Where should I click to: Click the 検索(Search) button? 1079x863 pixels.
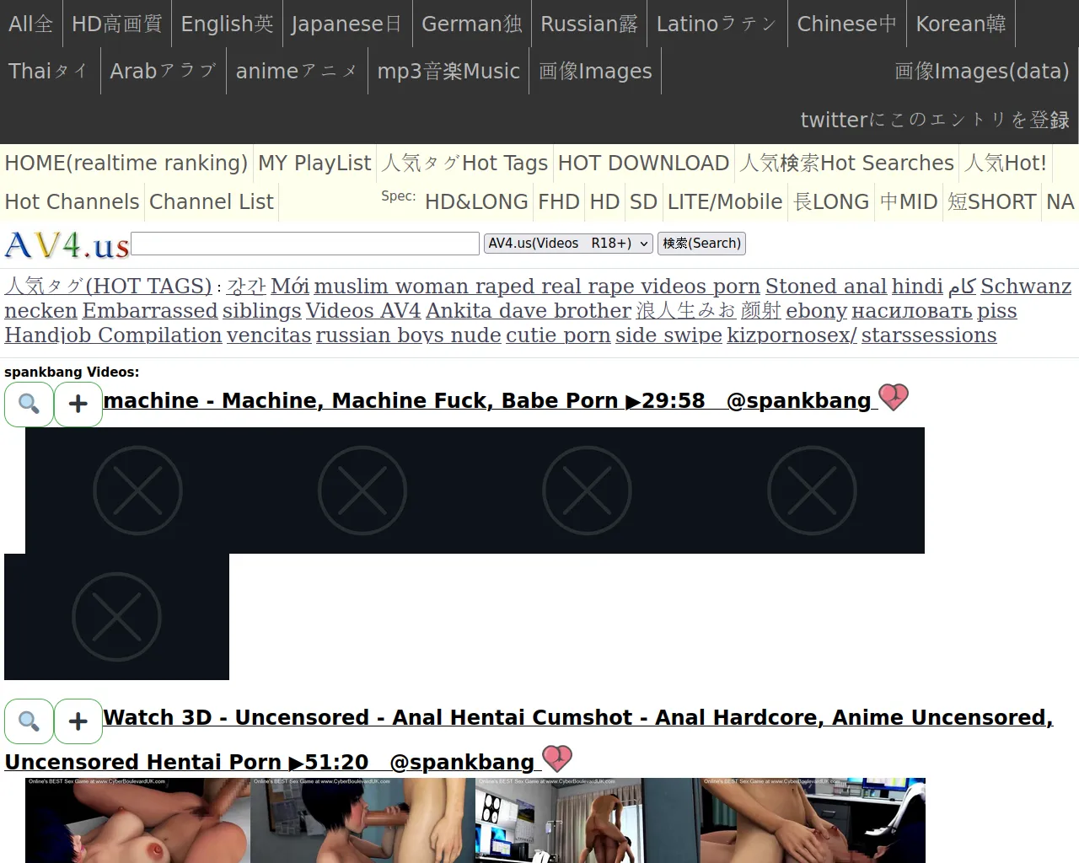point(701,244)
